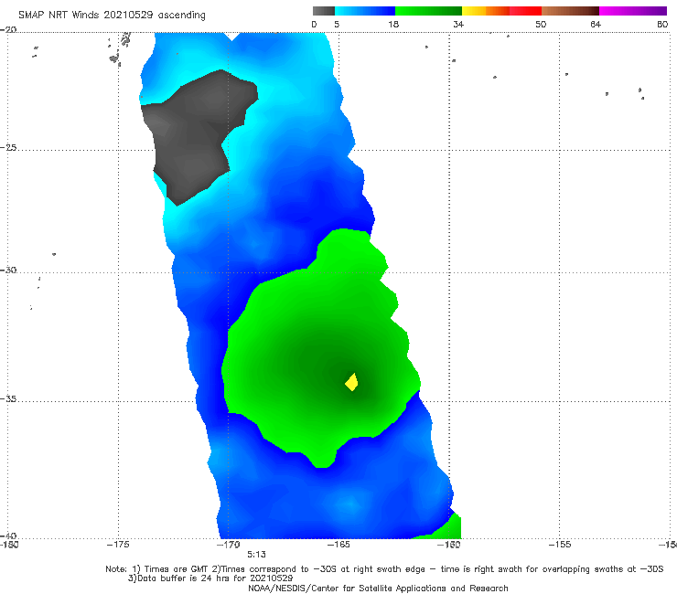
Task: Click the colorbar label '5'
Action: [337, 25]
